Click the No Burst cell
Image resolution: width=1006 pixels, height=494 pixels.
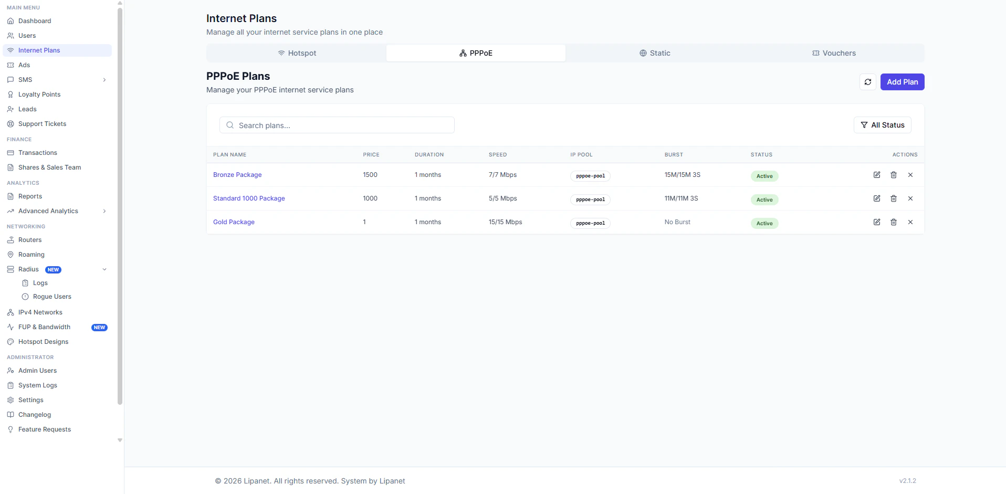tap(677, 222)
